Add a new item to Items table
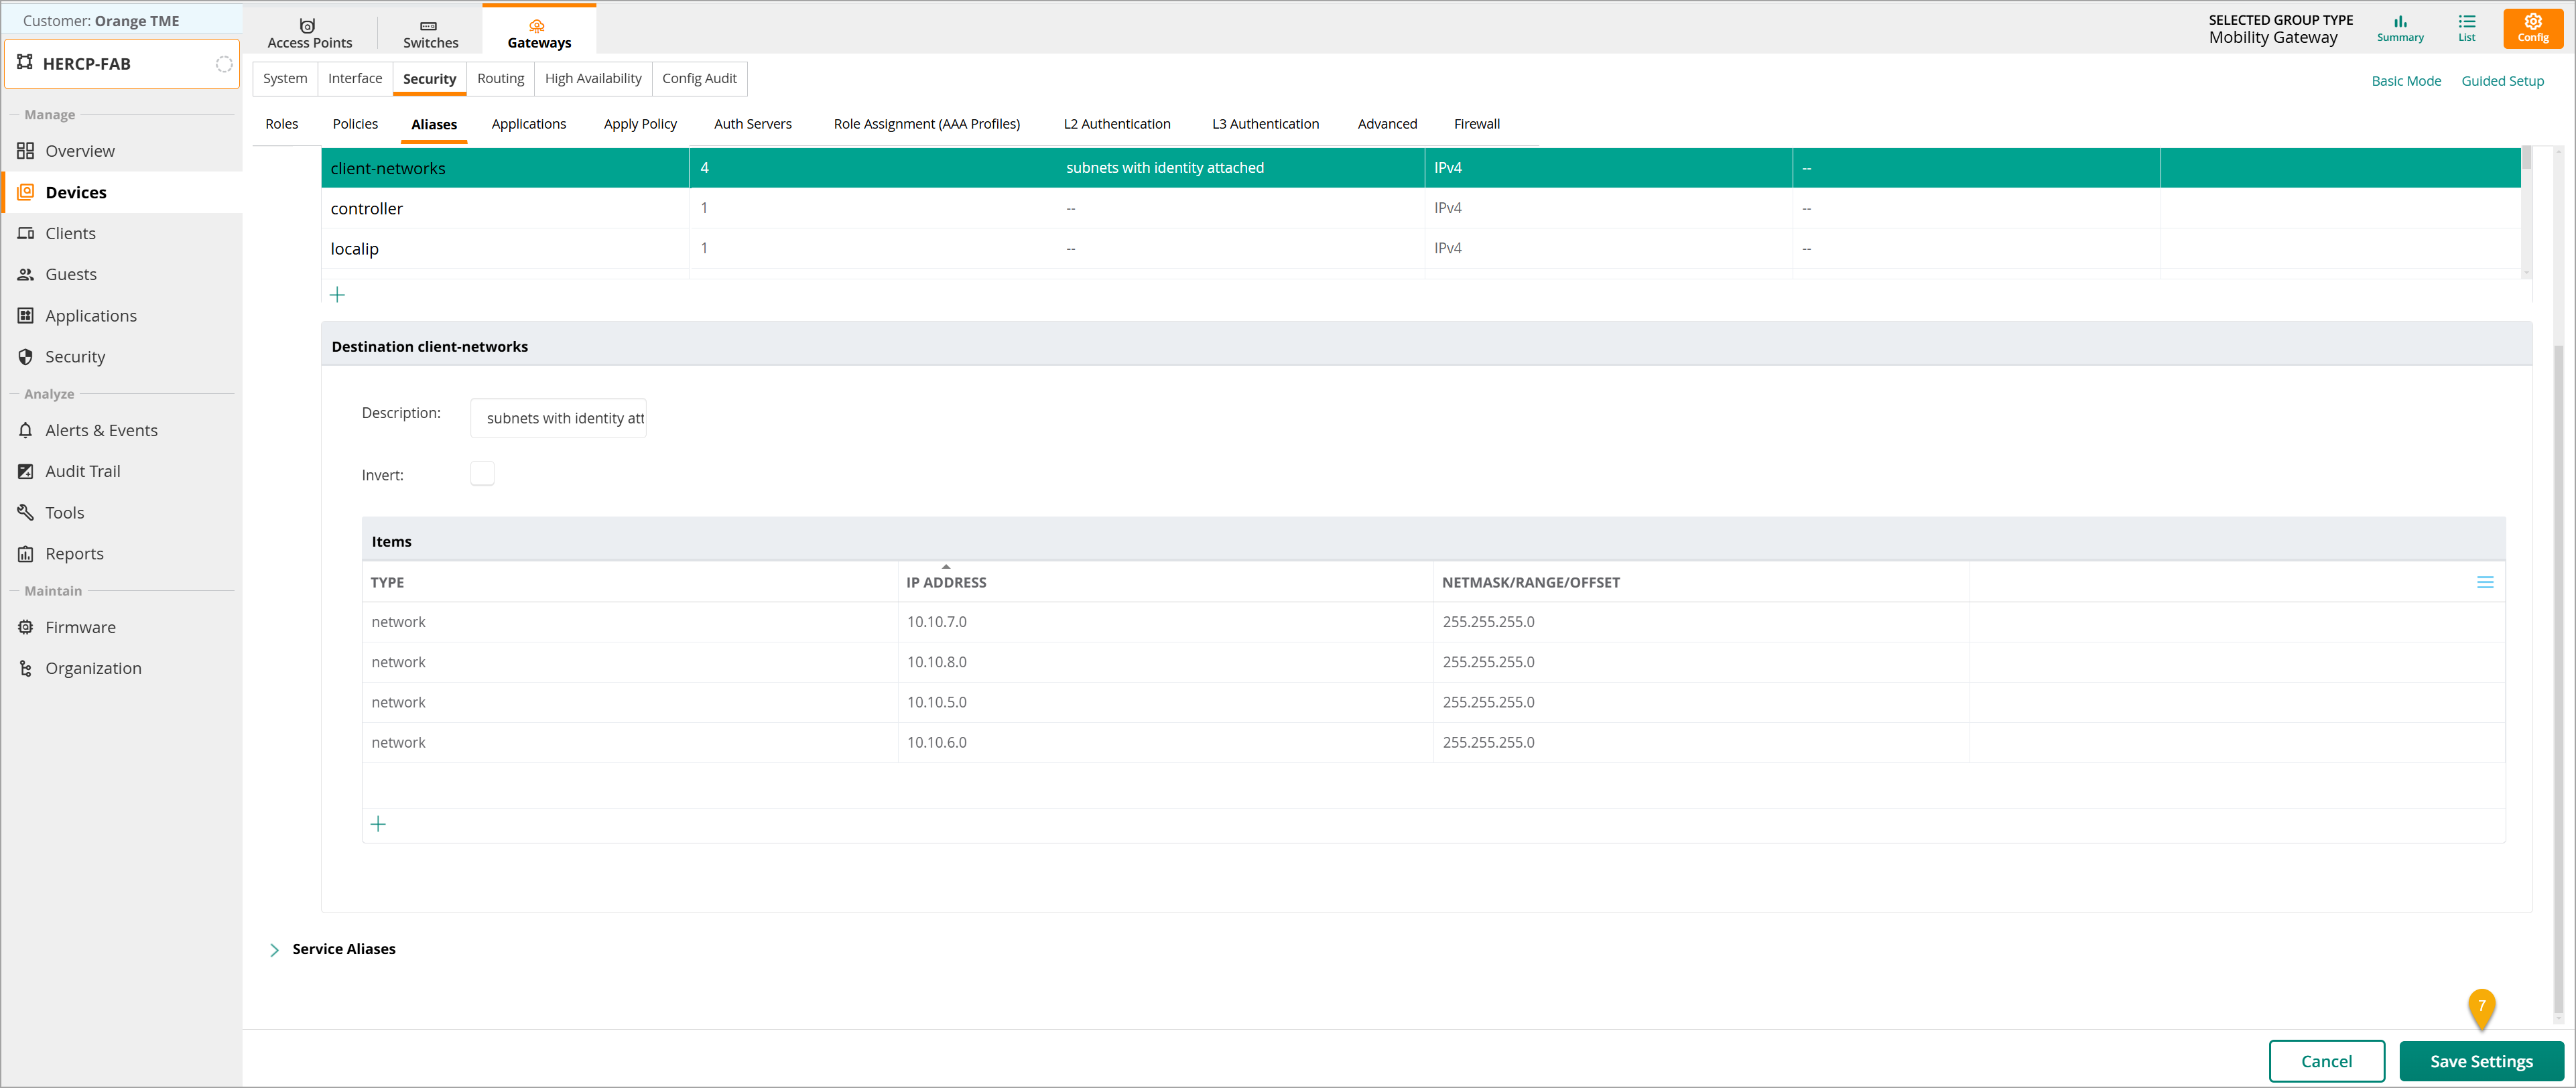2576x1088 pixels. tap(378, 824)
